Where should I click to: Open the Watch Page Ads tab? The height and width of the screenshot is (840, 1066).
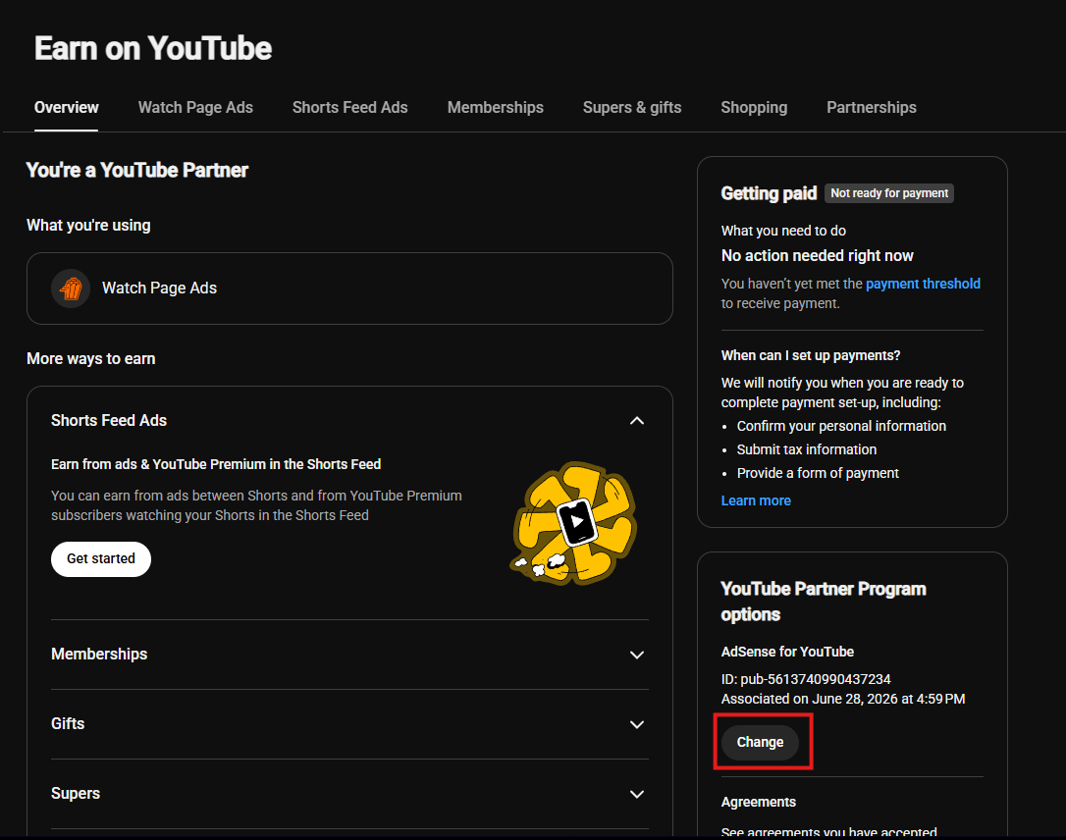click(x=195, y=107)
